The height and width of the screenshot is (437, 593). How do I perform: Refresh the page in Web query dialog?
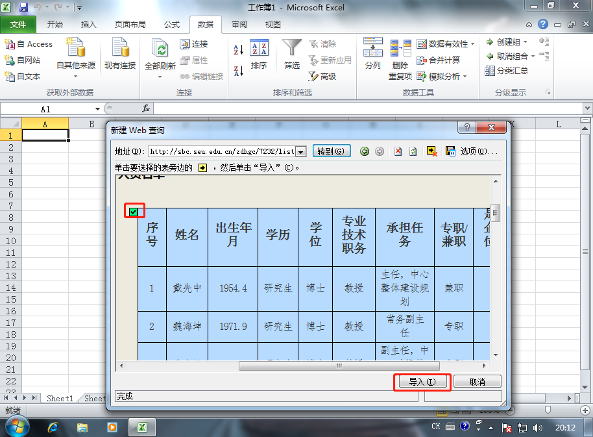tap(413, 152)
